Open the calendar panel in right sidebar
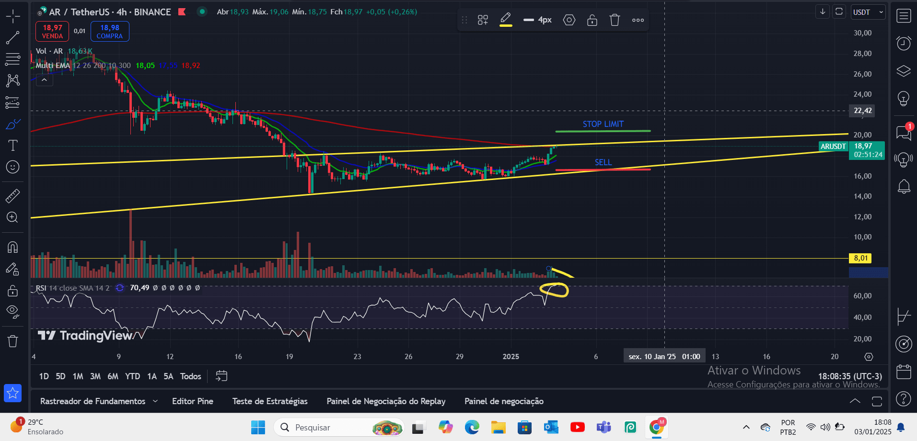Image resolution: width=917 pixels, height=441 pixels. [x=904, y=372]
